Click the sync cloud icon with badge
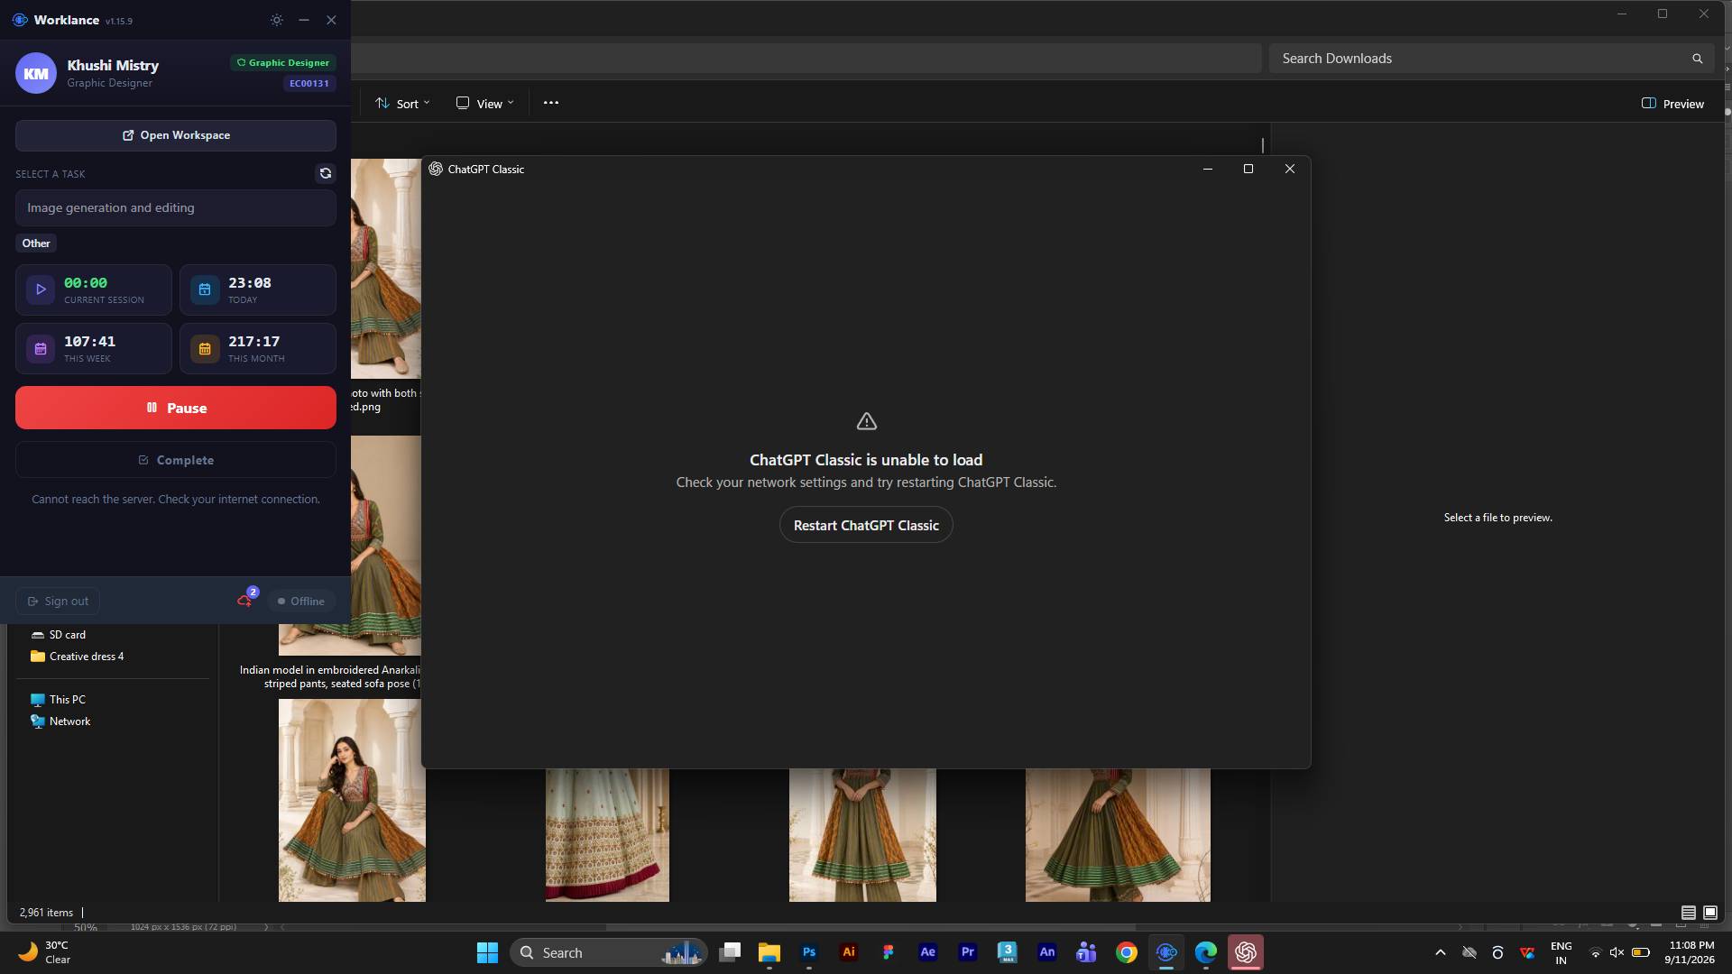The image size is (1732, 974). [245, 600]
